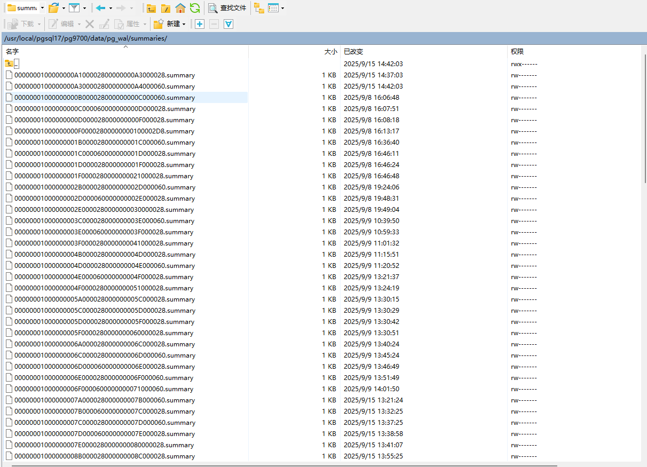Click the invert selection icon
Image resolution: width=647 pixels, height=467 pixels.
pyautogui.click(x=228, y=24)
